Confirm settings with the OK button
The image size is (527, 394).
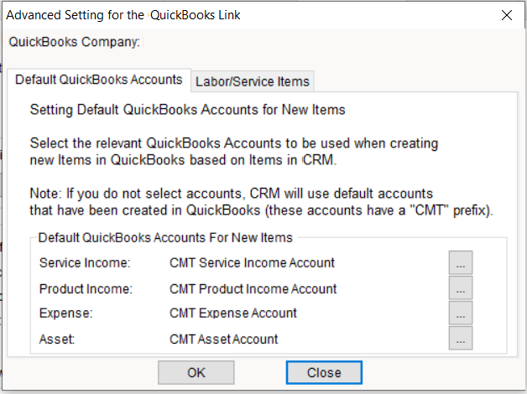coord(196,372)
